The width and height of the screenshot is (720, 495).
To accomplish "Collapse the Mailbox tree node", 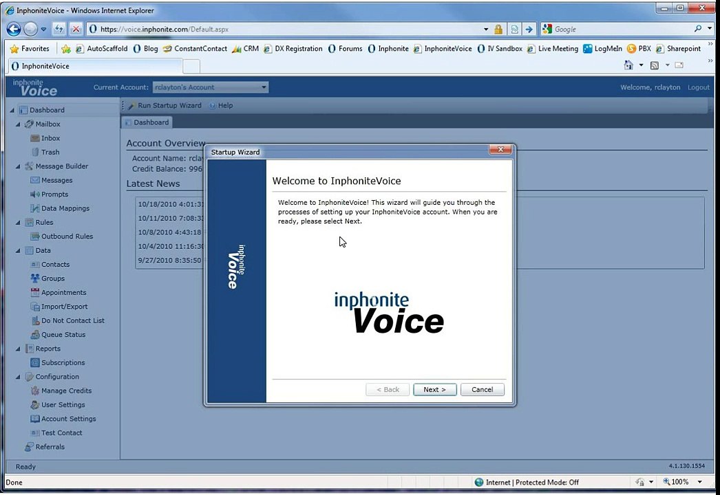I will [x=18, y=124].
